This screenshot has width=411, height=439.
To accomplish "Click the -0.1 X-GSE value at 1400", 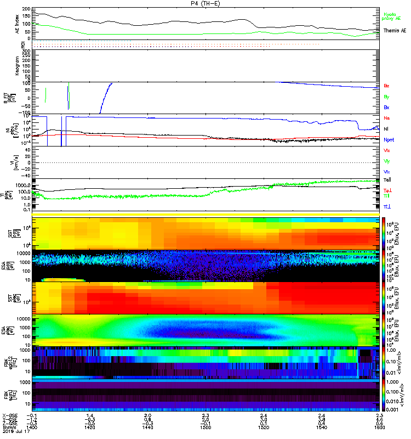I will (32, 415).
